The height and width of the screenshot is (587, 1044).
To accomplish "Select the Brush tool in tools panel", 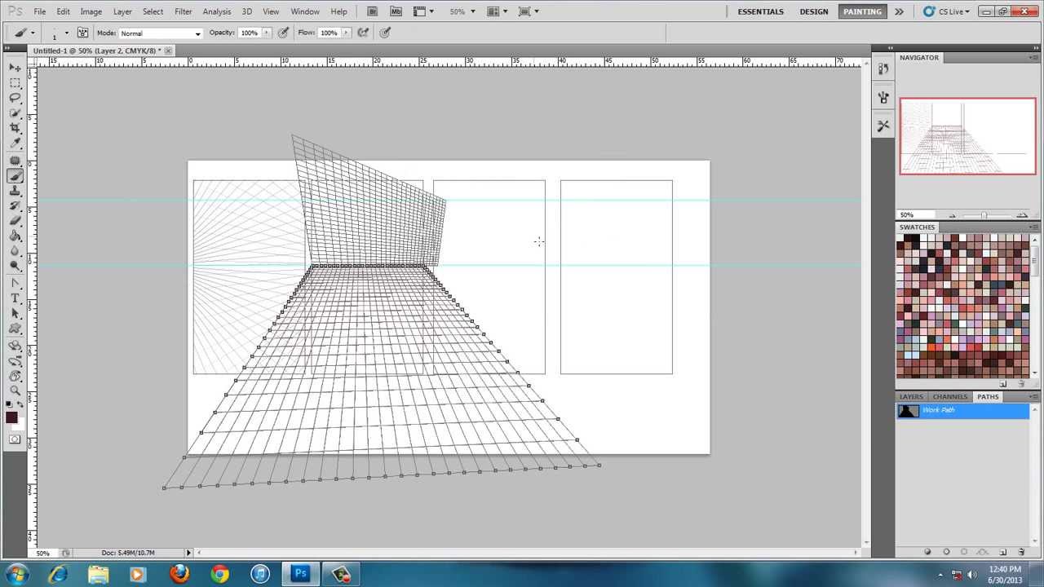I will click(15, 175).
